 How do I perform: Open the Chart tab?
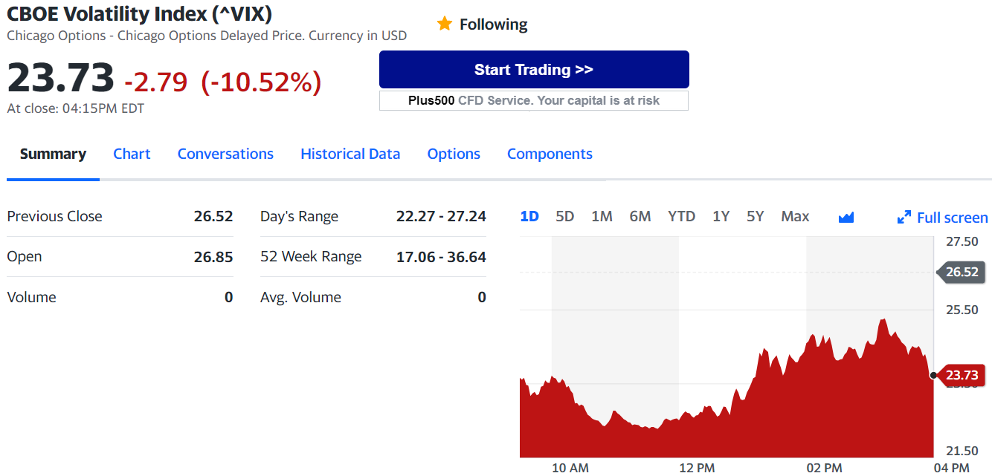click(132, 154)
